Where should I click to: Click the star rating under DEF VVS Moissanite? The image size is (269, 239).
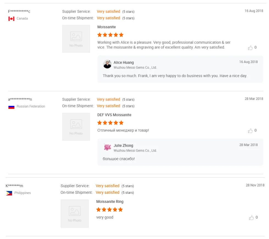click(110, 123)
